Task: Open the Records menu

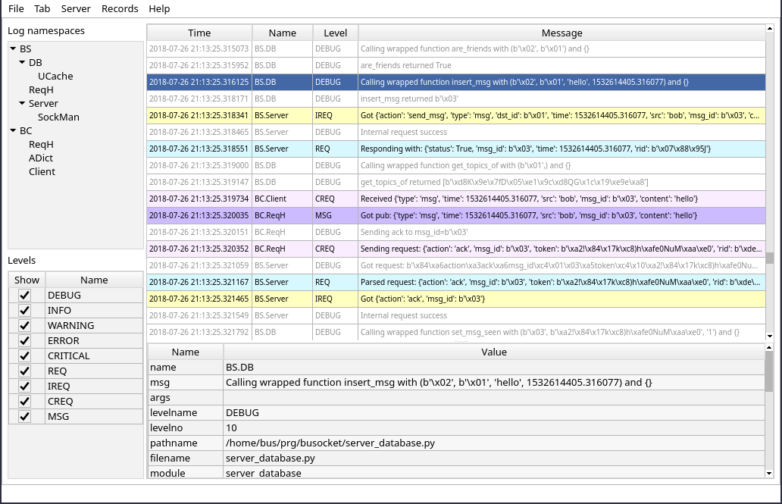Action: click(120, 9)
